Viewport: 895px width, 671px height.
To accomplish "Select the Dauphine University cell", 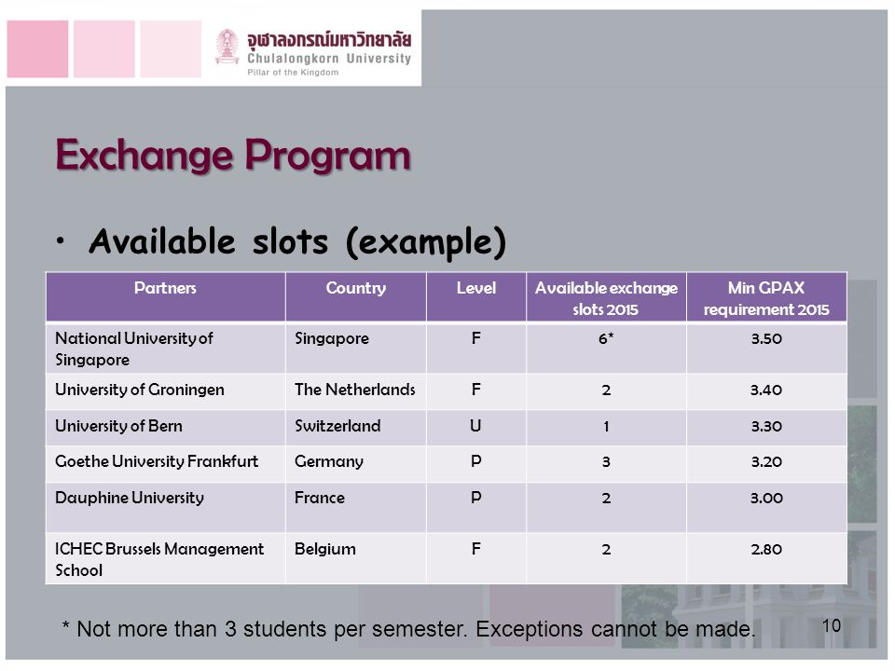I will [166, 507].
